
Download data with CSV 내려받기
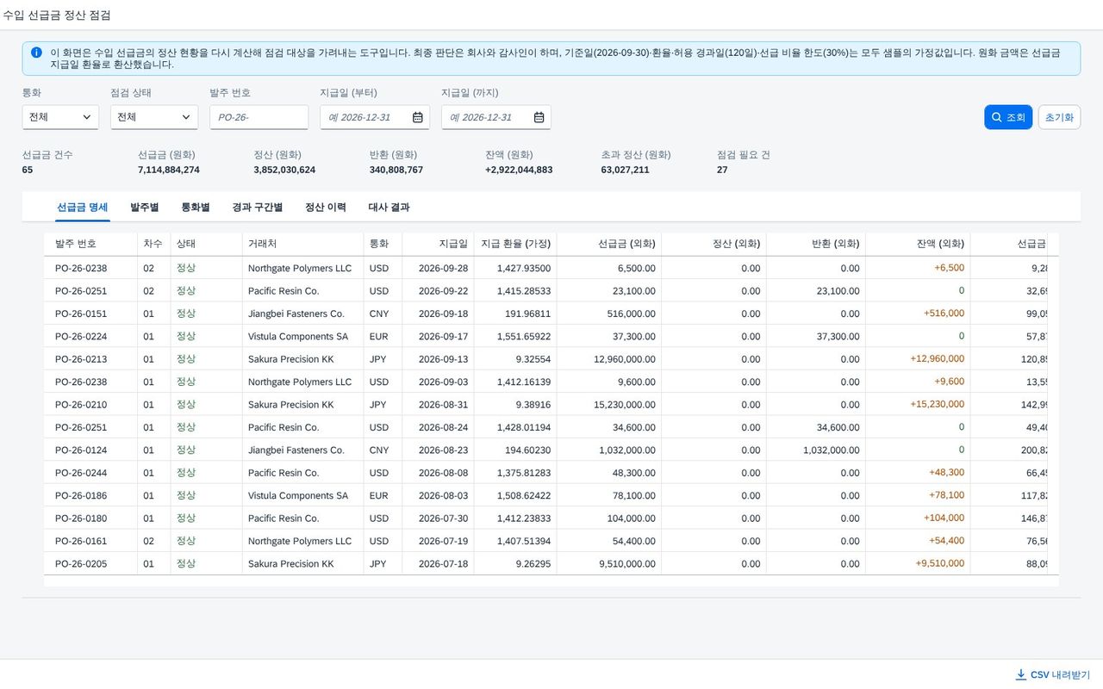tap(1053, 674)
